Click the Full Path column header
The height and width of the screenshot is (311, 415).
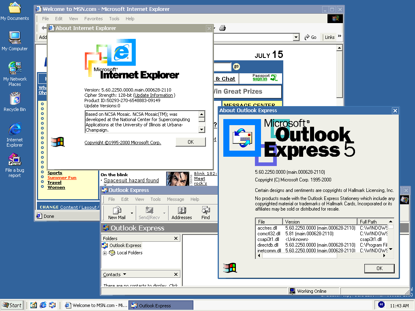click(373, 222)
